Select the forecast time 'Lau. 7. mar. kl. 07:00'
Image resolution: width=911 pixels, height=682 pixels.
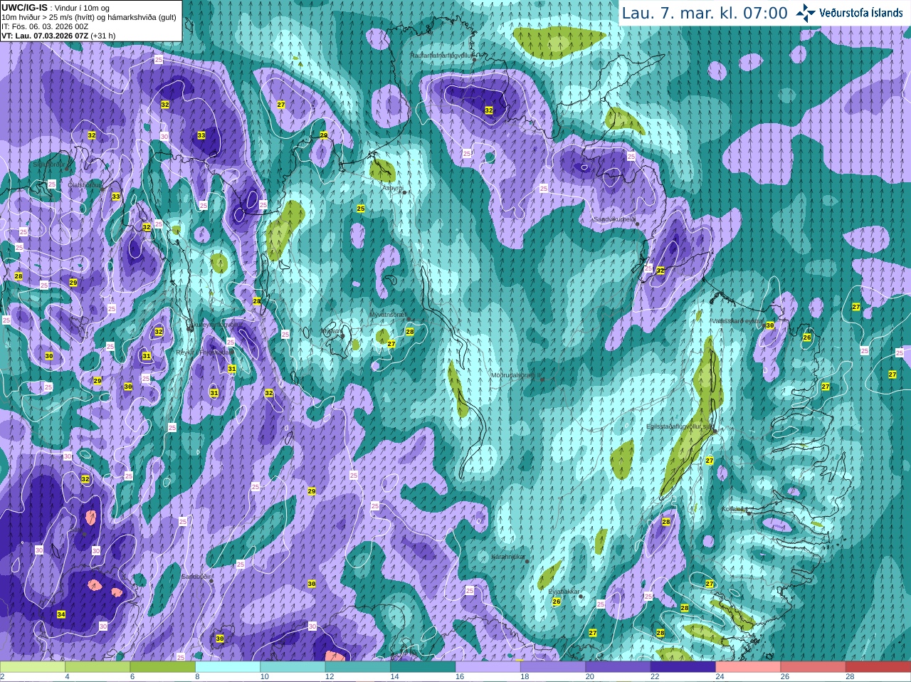pyautogui.click(x=705, y=13)
